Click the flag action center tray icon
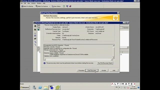The height and width of the screenshot is (90, 160). click(x=122, y=87)
